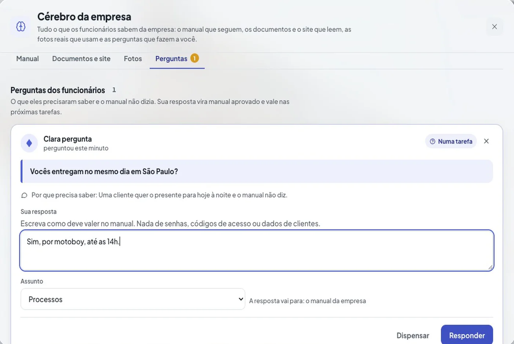Image resolution: width=514 pixels, height=344 pixels.
Task: Click the text A resposta vai para: o manual da empresa
Action: pyautogui.click(x=308, y=301)
